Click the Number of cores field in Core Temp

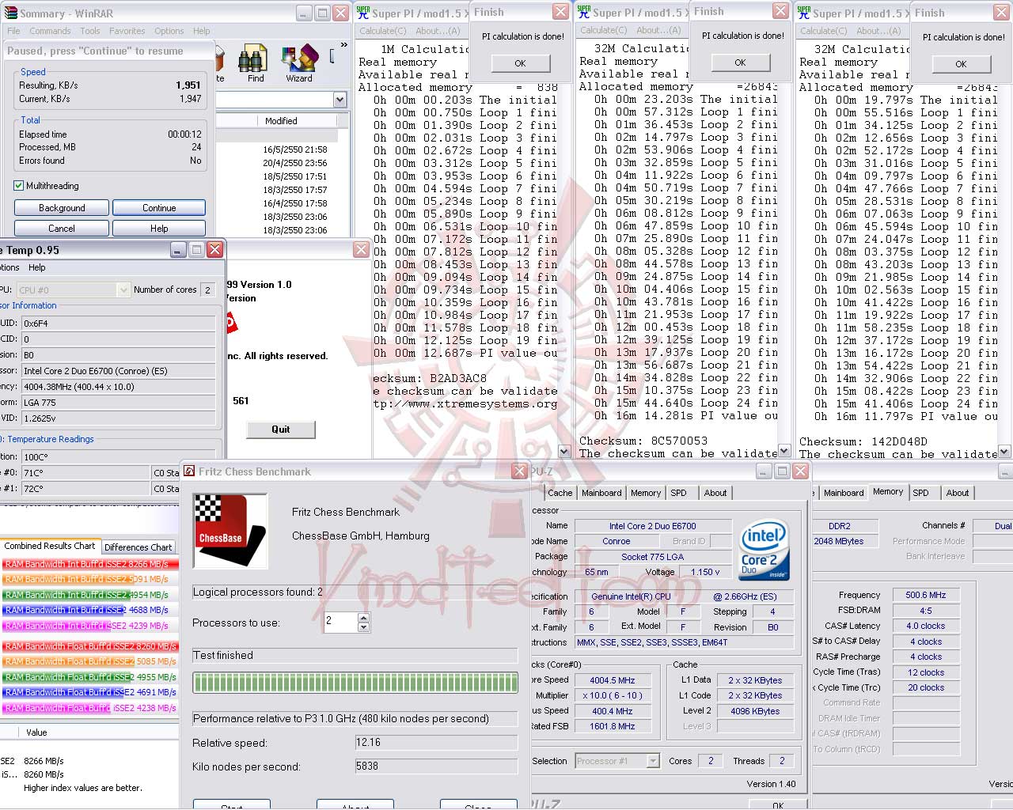[x=208, y=290]
